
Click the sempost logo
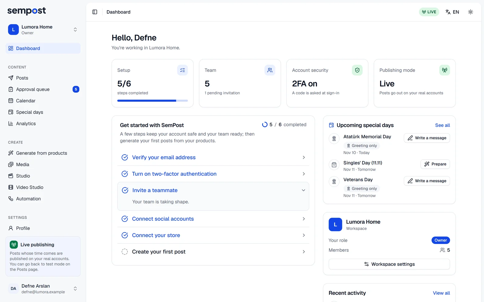(27, 11)
